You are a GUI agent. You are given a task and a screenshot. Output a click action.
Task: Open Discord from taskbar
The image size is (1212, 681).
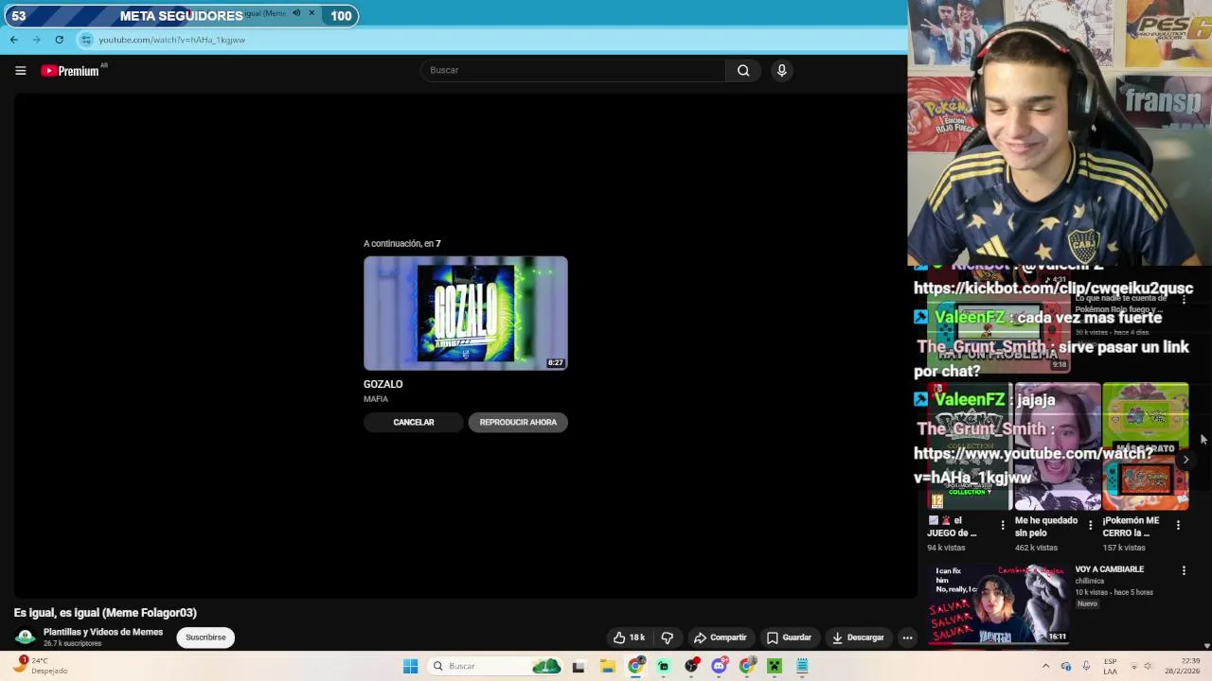[x=719, y=666]
